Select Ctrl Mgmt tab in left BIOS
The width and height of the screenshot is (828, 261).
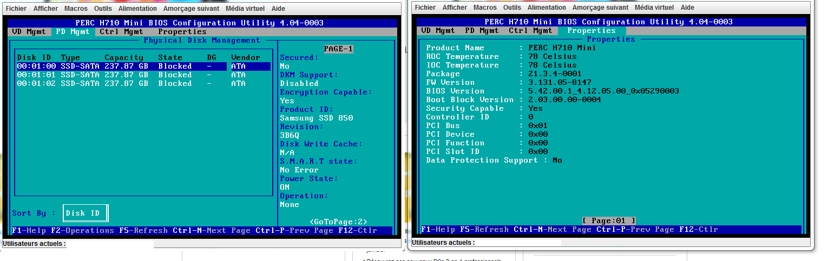[121, 31]
